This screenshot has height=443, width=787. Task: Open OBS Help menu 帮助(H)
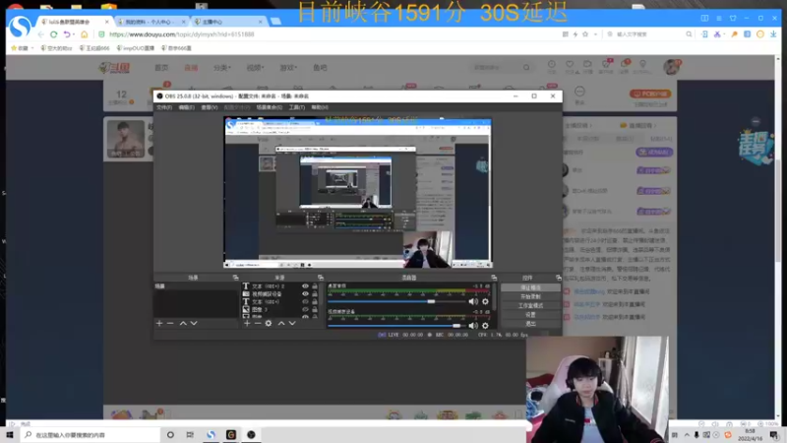[x=320, y=107]
